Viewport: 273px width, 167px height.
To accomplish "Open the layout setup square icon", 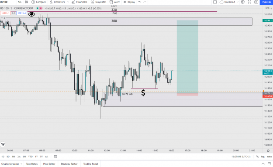I will [215, 2].
